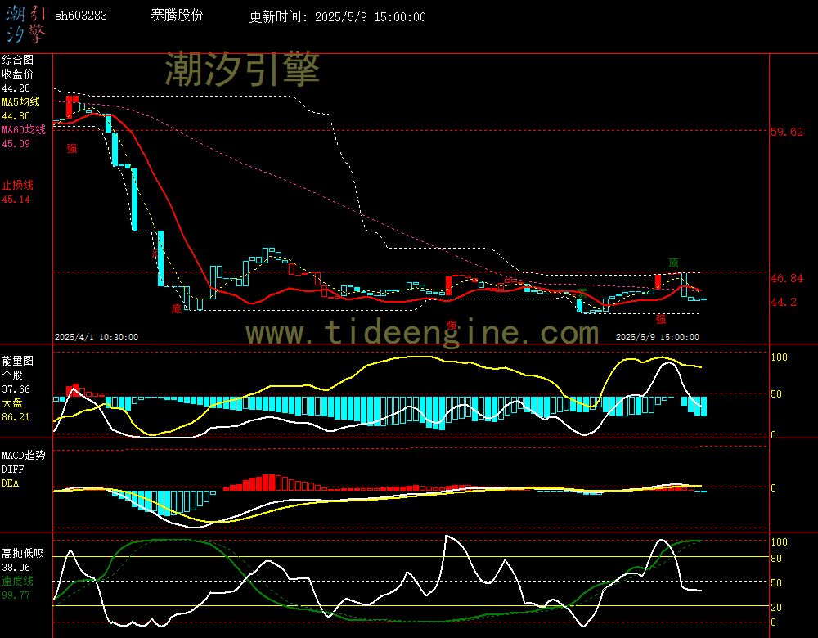Click the green 顶 signal marker
818x638 pixels.
click(673, 263)
